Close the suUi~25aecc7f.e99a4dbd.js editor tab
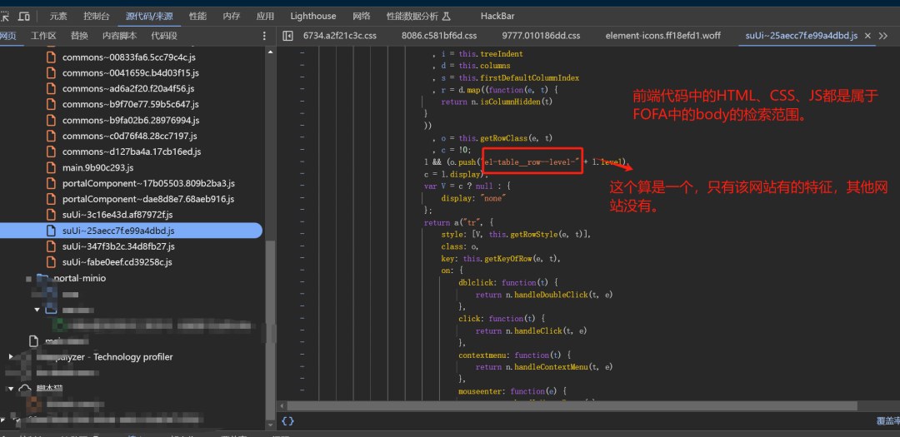This screenshot has width=900, height=437. tap(867, 36)
